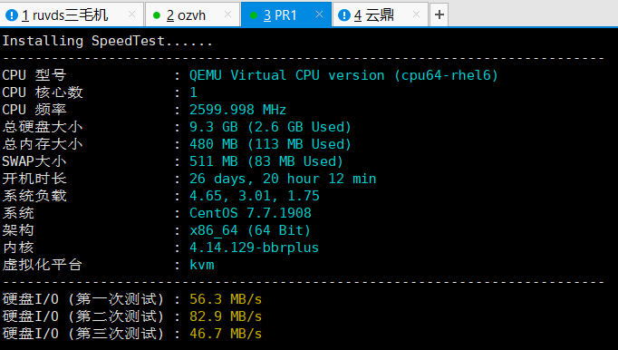Close the PR1 tab
Screen dimensions: 618x350
tap(319, 15)
